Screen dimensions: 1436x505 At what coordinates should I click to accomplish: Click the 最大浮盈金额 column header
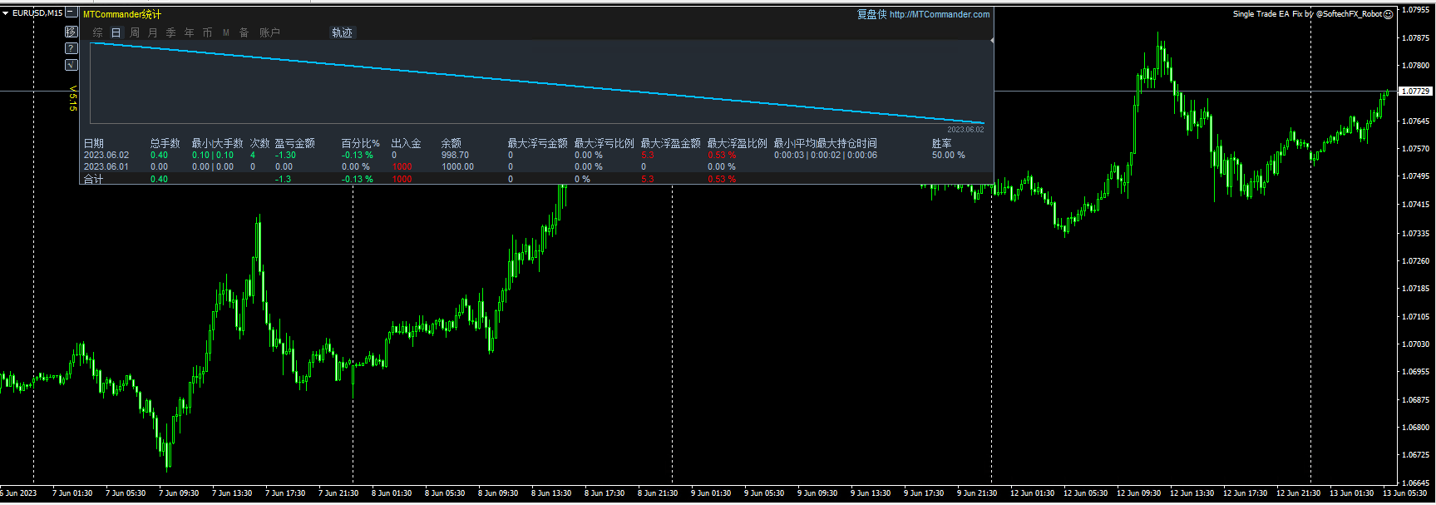pos(671,143)
